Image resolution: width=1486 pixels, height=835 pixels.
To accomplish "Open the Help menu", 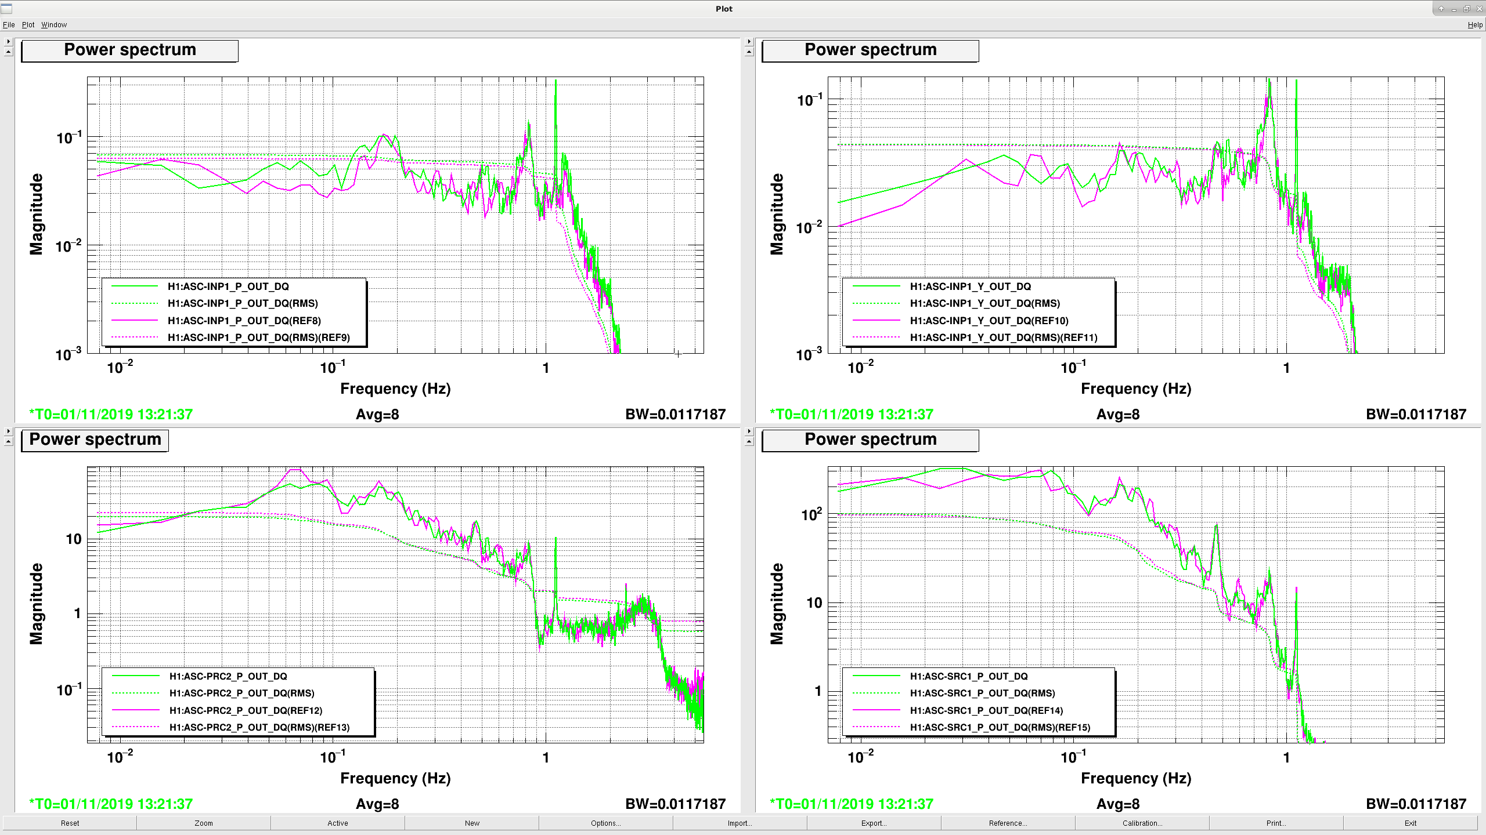I will tap(1475, 25).
